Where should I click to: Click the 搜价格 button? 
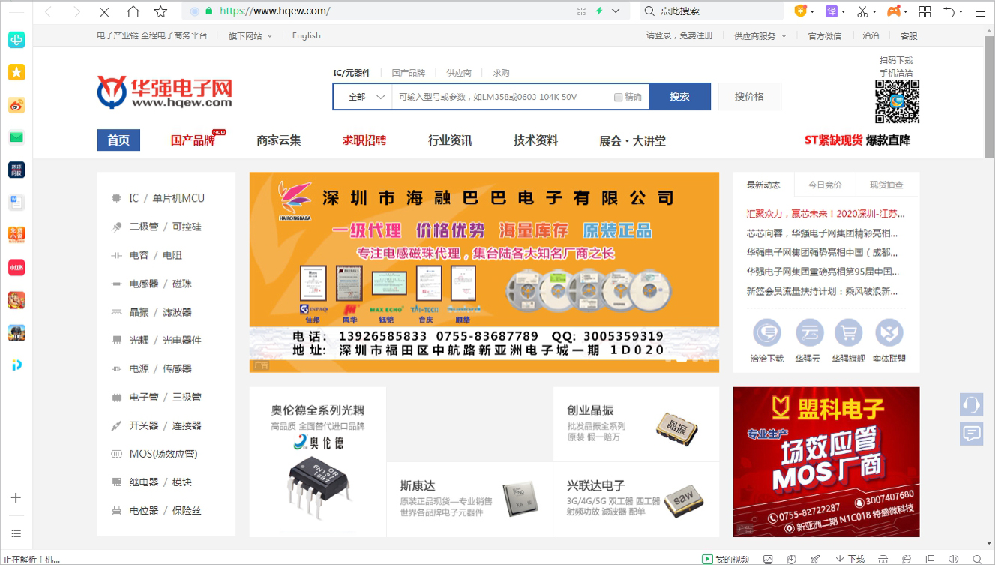(749, 97)
